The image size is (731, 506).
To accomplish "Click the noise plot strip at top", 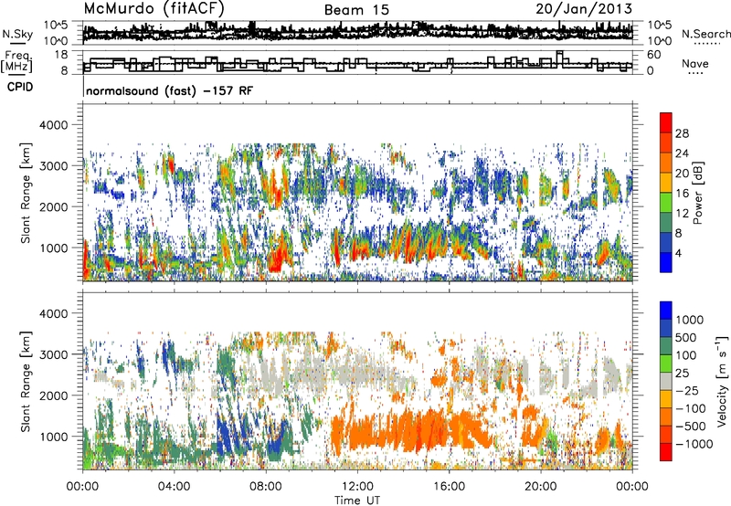I will tap(357, 33).
